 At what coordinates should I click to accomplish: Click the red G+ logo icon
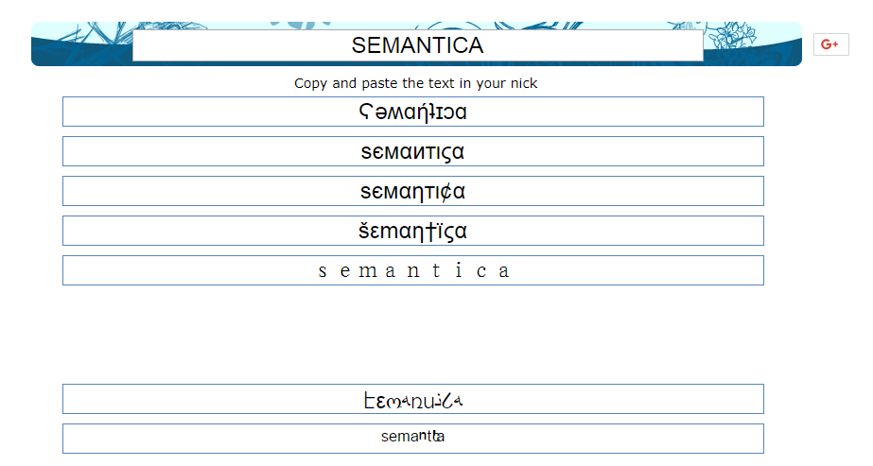click(x=829, y=44)
